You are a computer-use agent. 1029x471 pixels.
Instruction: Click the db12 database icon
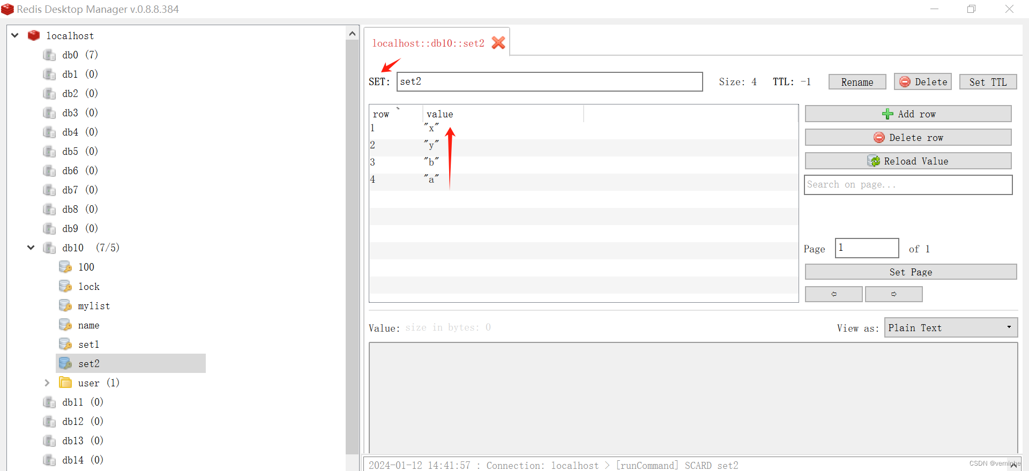point(49,421)
